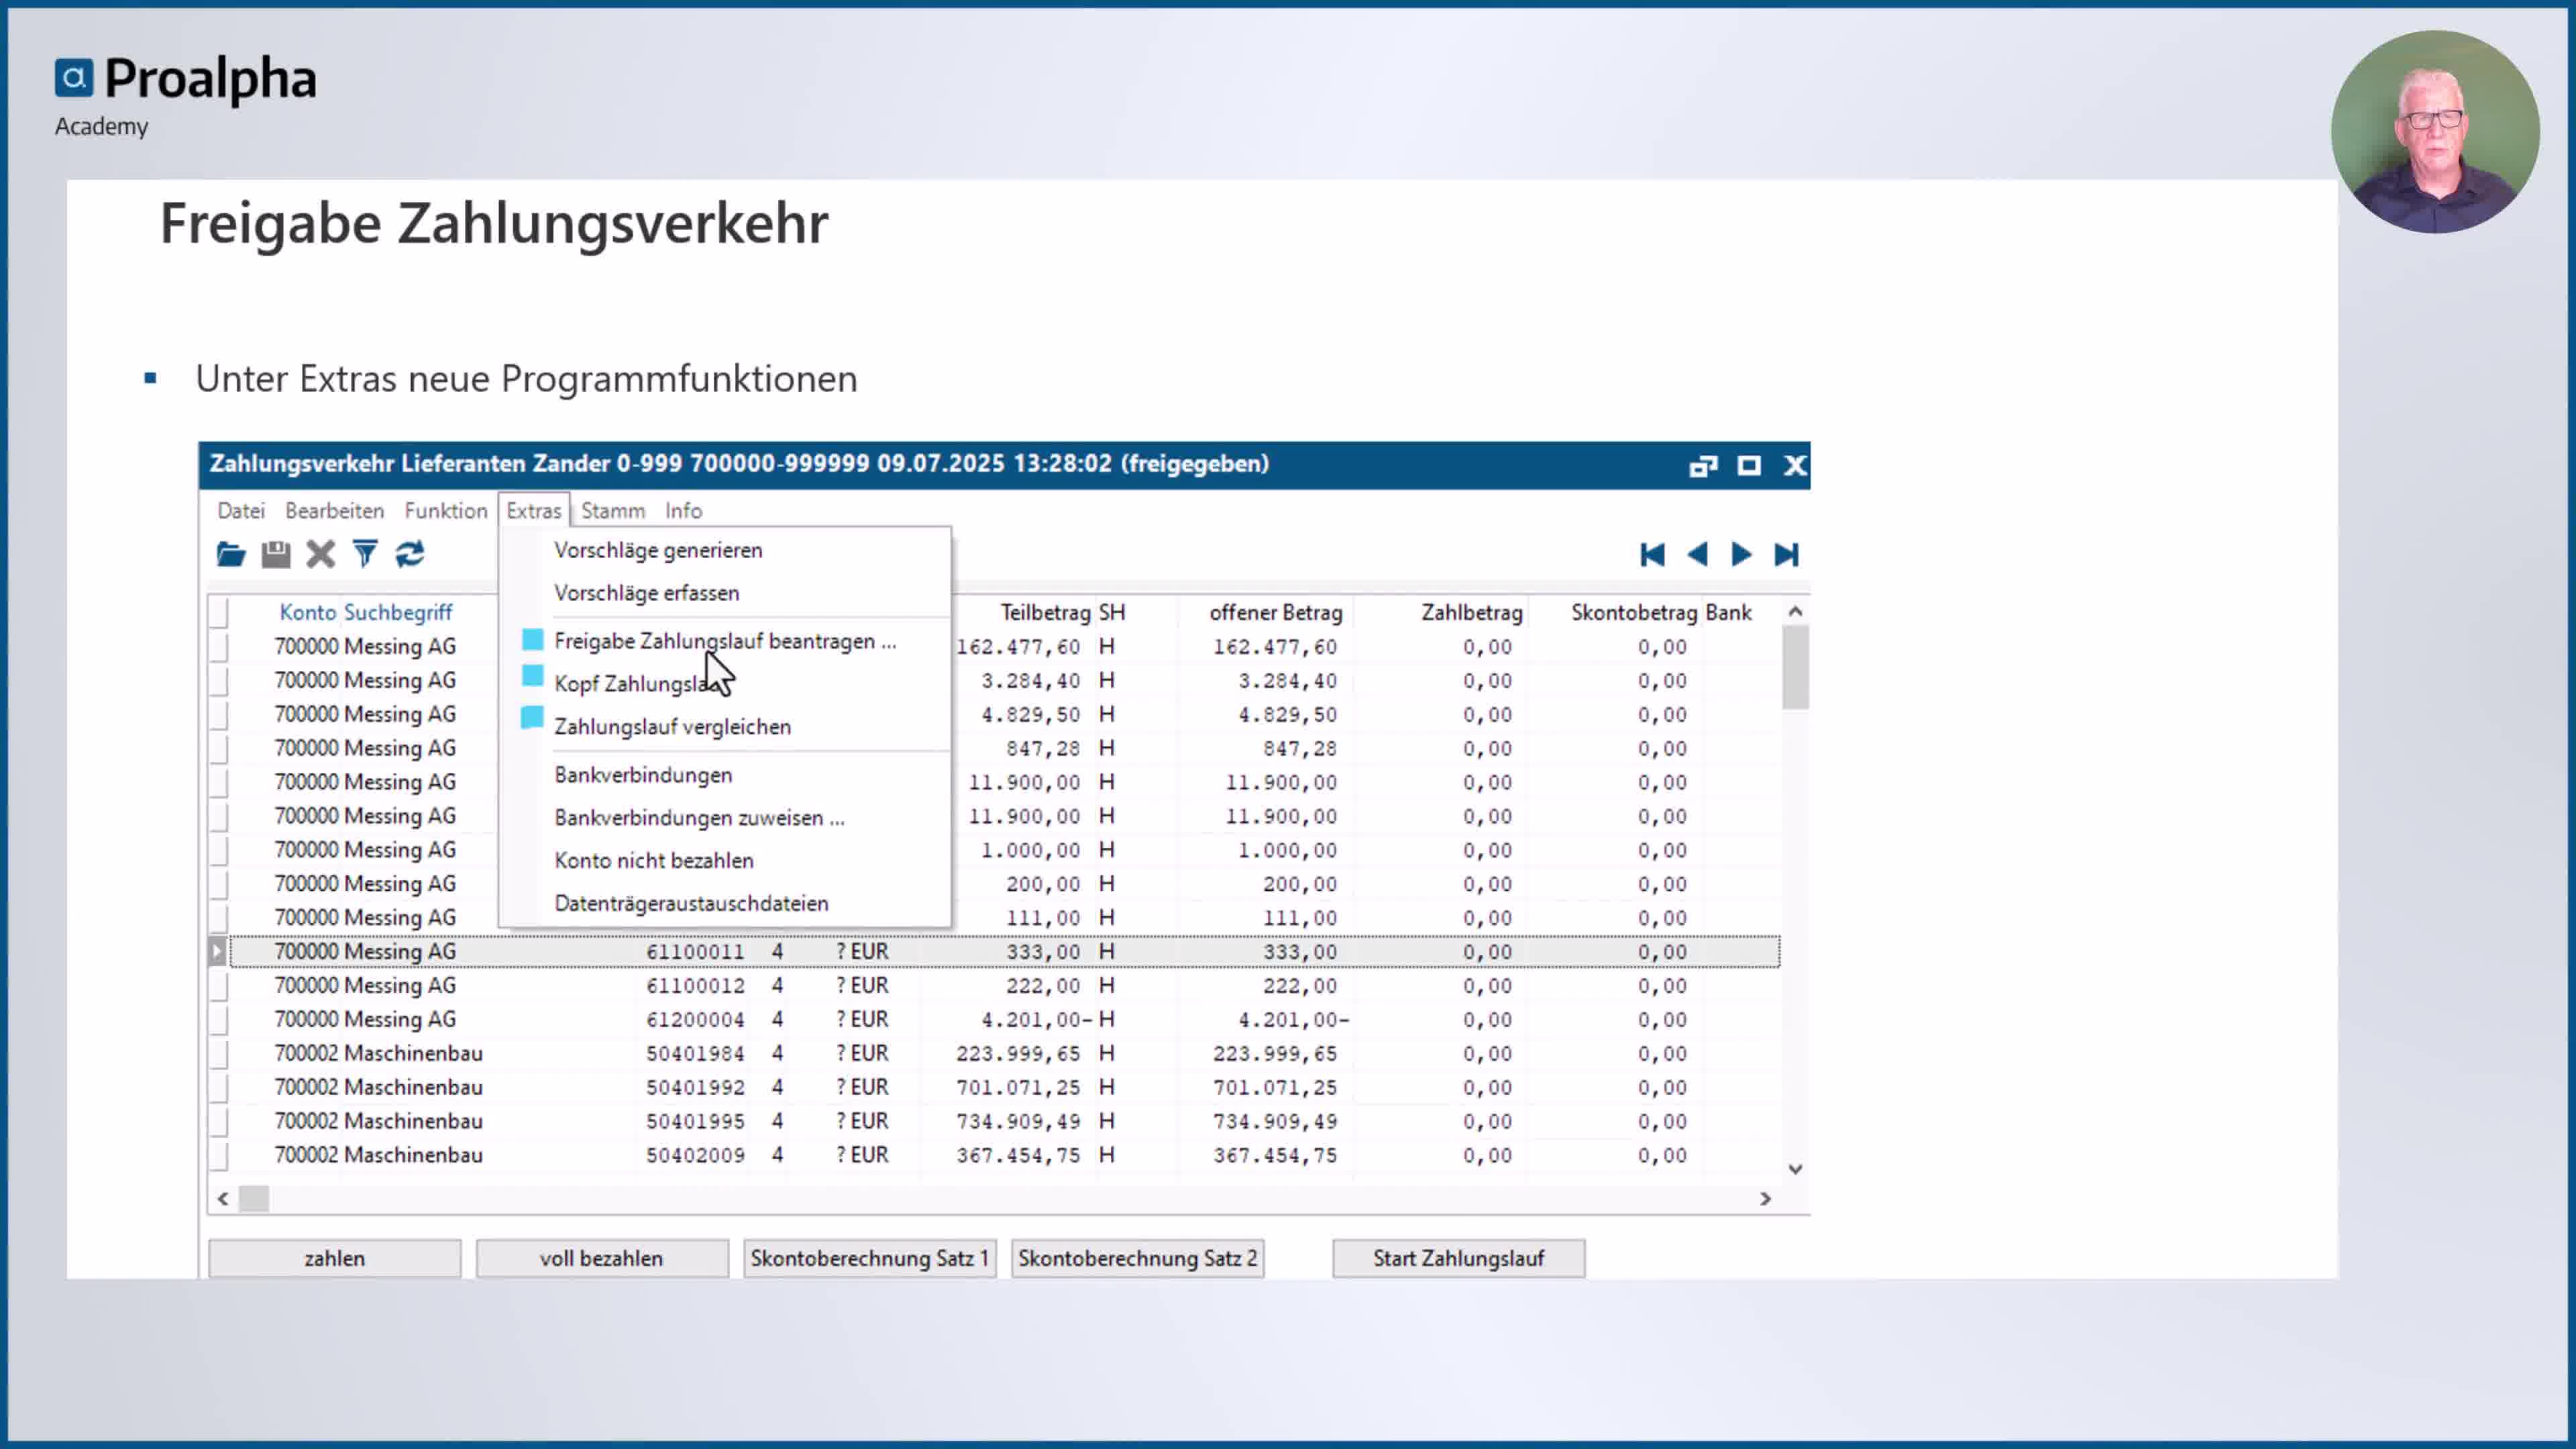Click offener Betrag 734.909,49 cell
The width and height of the screenshot is (2576, 1449).
click(x=1275, y=1122)
